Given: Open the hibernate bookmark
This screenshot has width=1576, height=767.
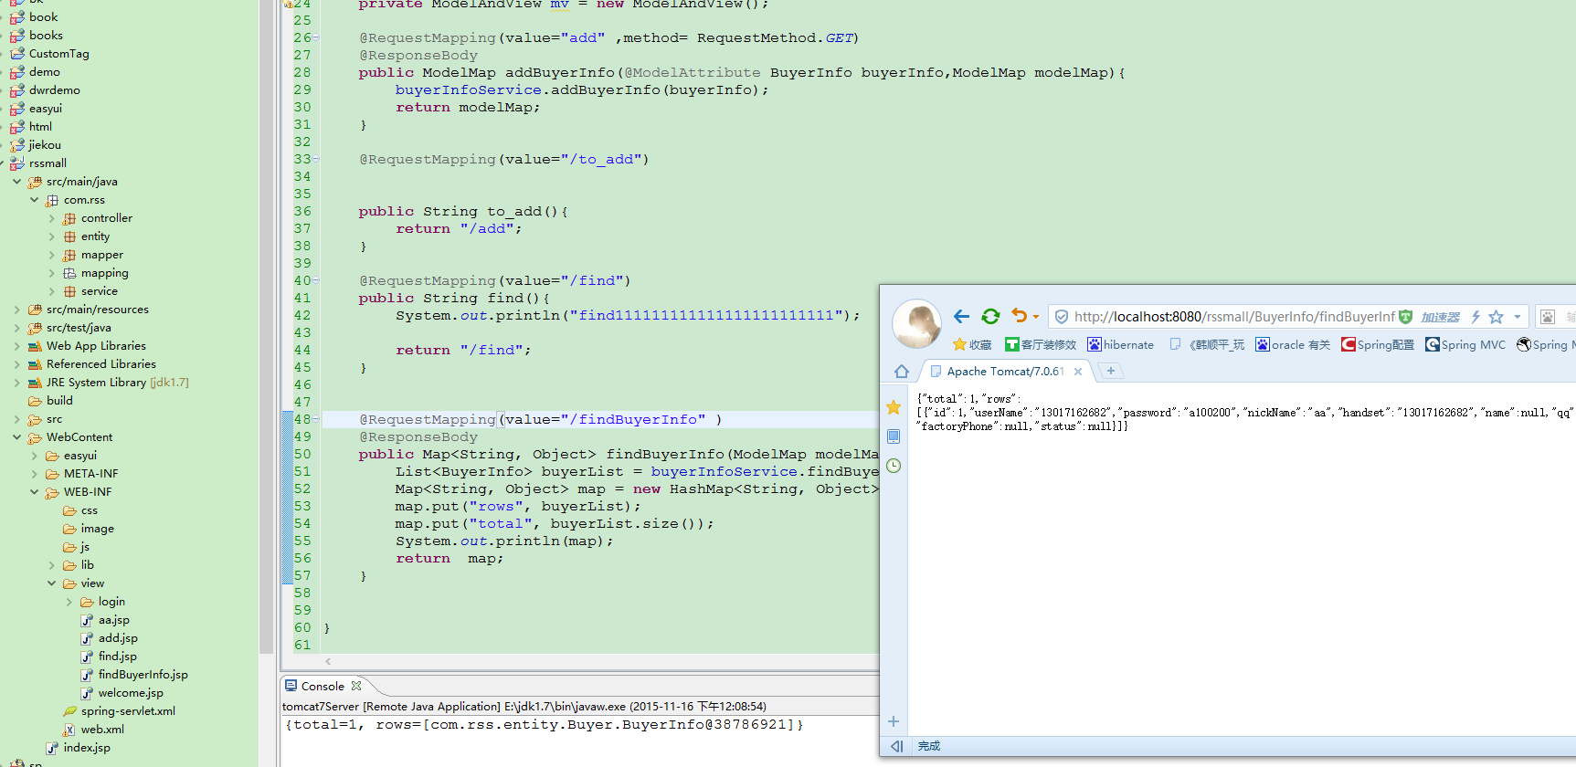Looking at the screenshot, I should click(x=1120, y=344).
